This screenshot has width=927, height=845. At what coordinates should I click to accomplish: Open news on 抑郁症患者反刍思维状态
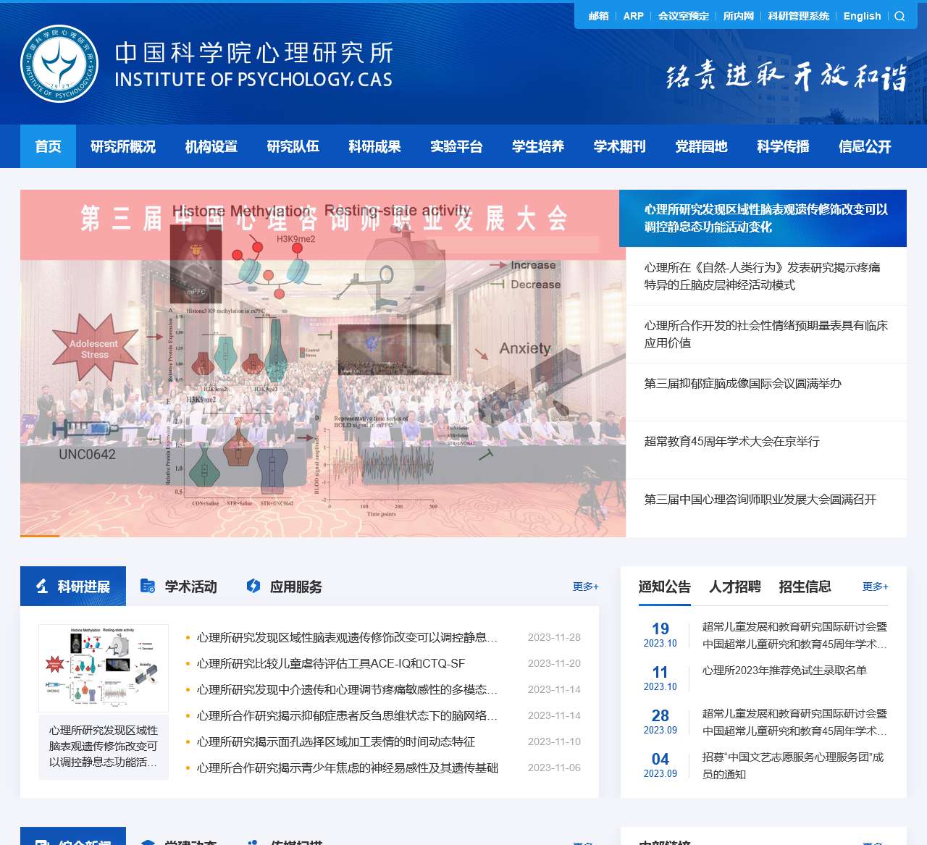[x=347, y=715]
